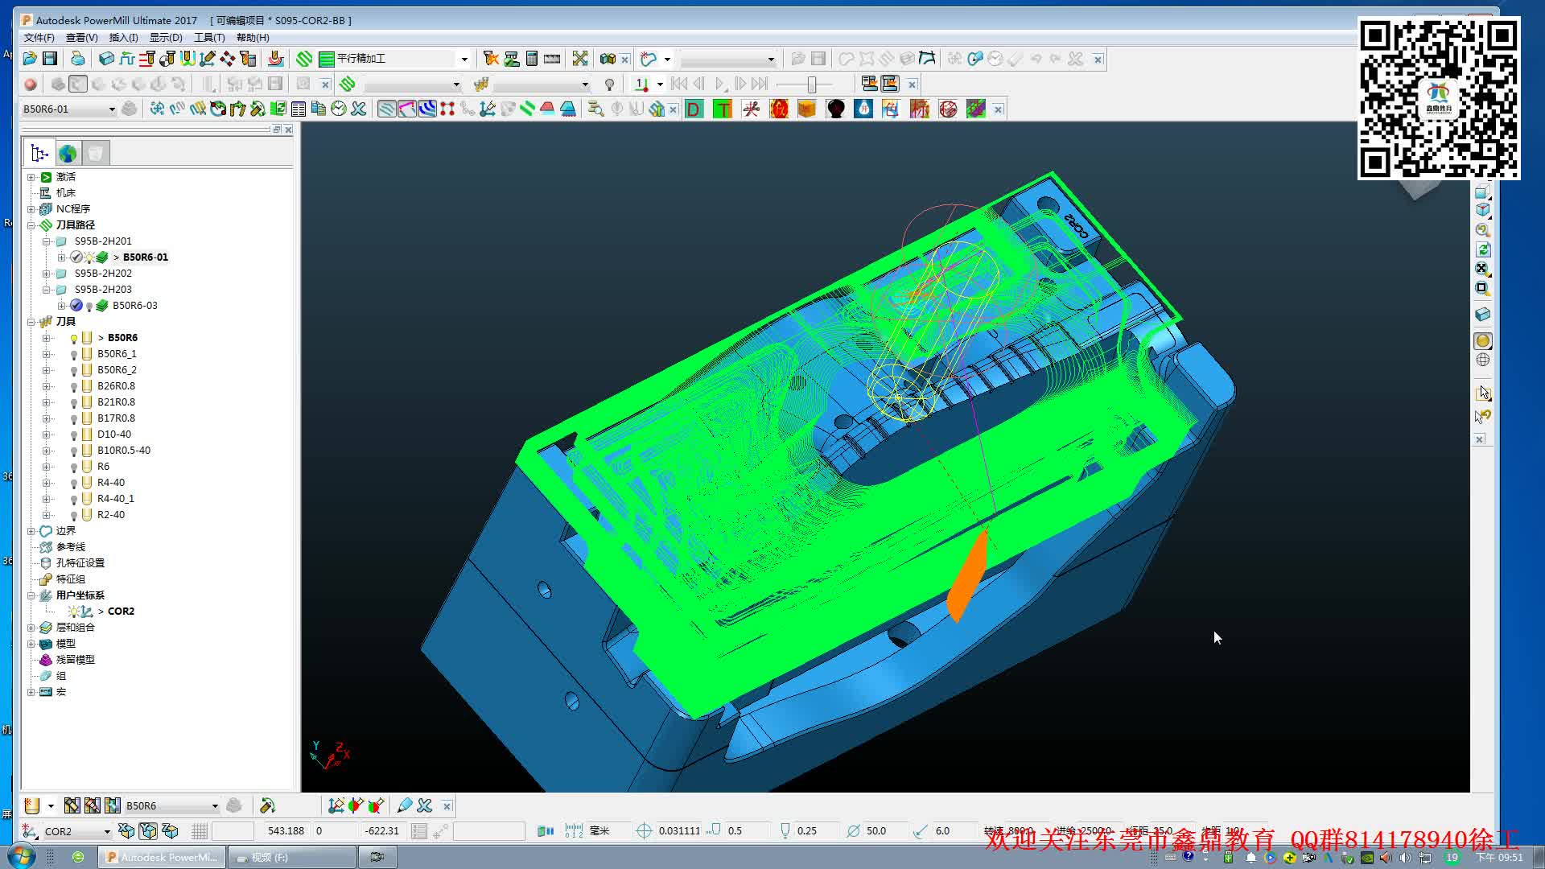Click the zoom to box icon on right toolbar

[x=1483, y=288]
